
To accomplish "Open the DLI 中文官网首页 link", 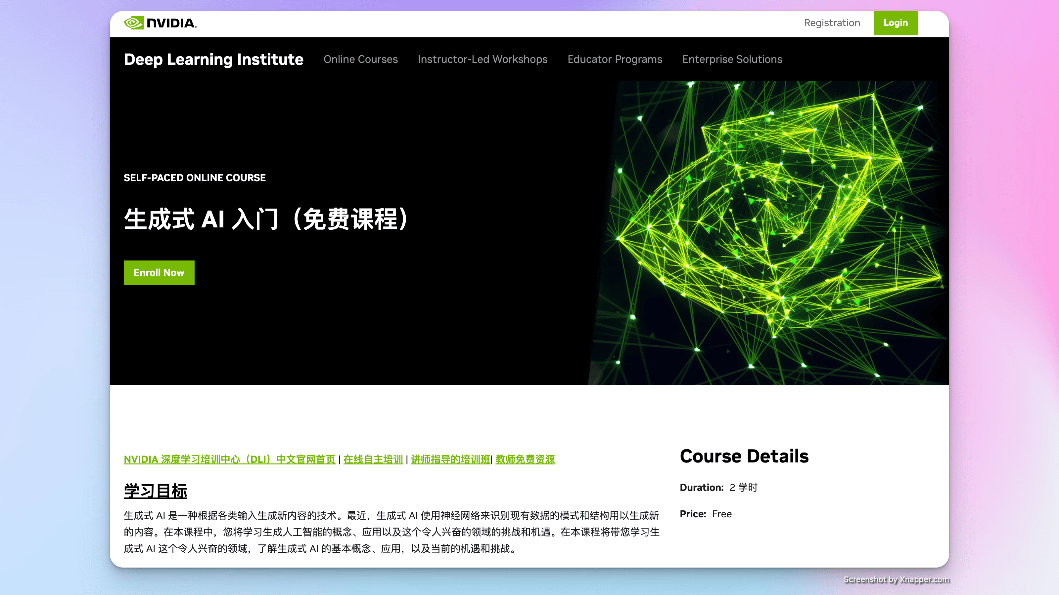I will pyautogui.click(x=229, y=459).
